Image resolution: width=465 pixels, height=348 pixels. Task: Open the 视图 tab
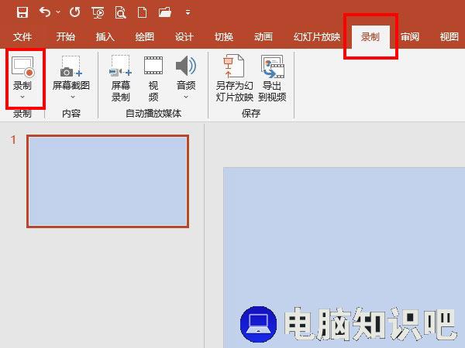point(449,36)
